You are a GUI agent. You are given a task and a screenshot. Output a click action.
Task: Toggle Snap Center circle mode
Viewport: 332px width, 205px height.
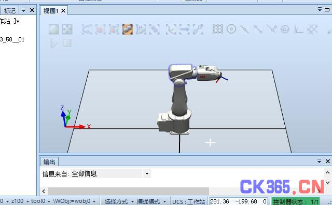click(x=231, y=29)
